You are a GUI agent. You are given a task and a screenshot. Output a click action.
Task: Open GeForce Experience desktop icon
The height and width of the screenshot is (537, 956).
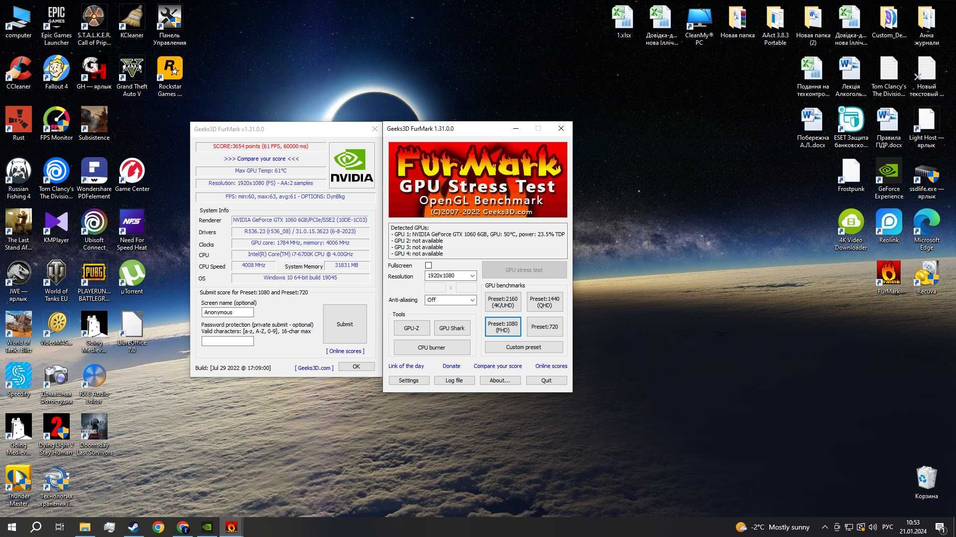click(889, 179)
